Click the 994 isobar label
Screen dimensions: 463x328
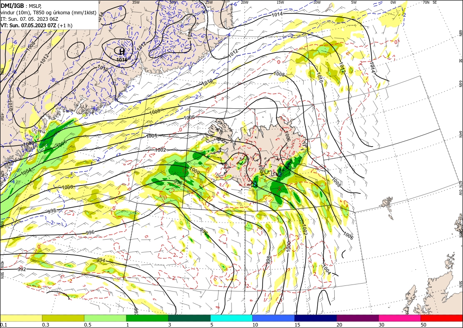coord(101,260)
